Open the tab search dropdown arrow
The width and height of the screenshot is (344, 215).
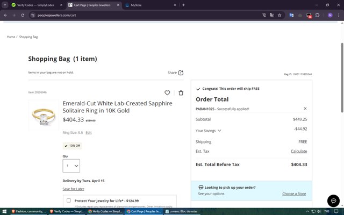(x=5, y=5)
